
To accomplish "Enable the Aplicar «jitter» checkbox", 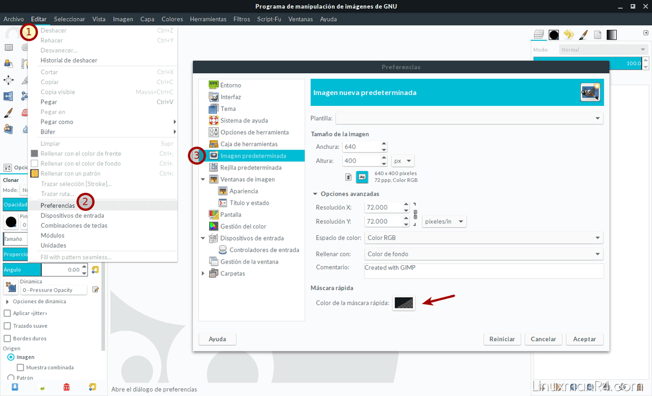I will pos(7,313).
